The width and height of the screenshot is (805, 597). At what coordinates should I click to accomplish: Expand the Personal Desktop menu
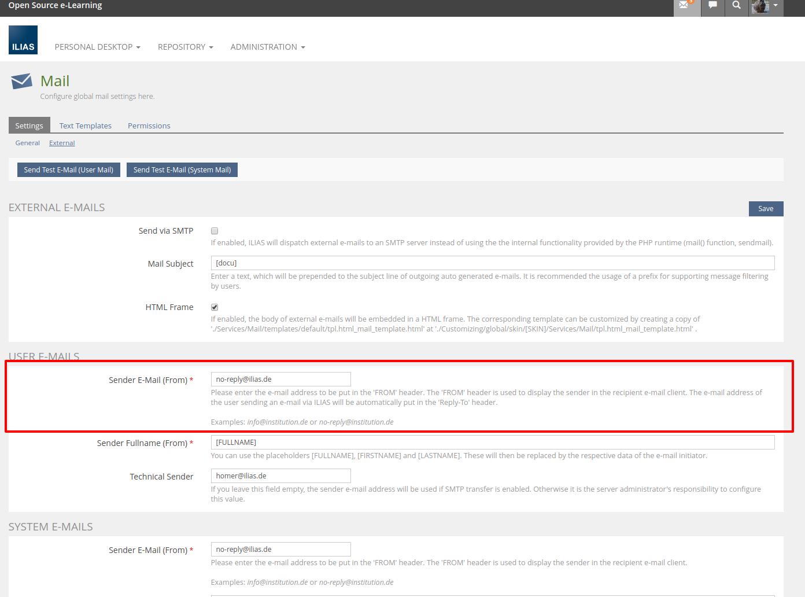(x=97, y=47)
